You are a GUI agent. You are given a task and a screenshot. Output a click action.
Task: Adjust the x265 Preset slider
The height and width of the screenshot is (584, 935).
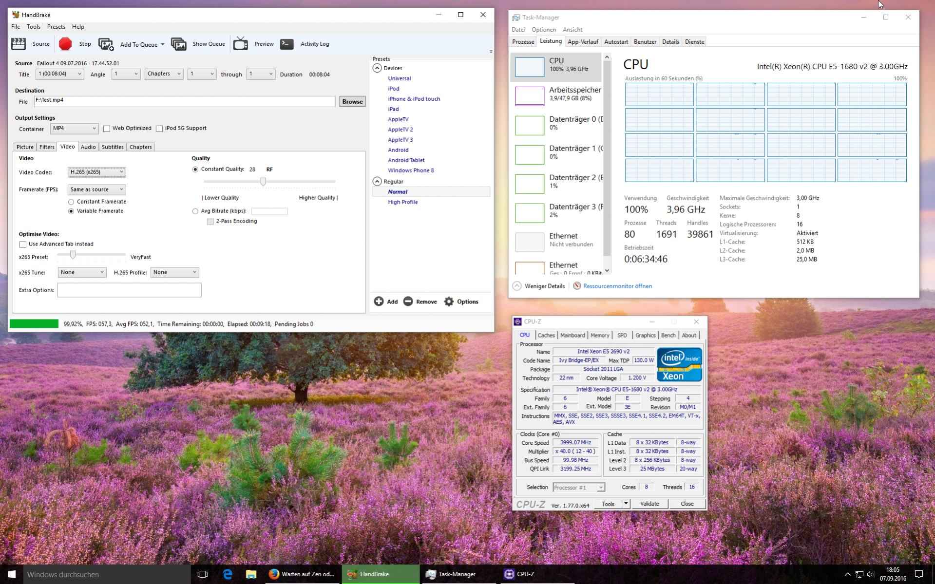coord(73,255)
